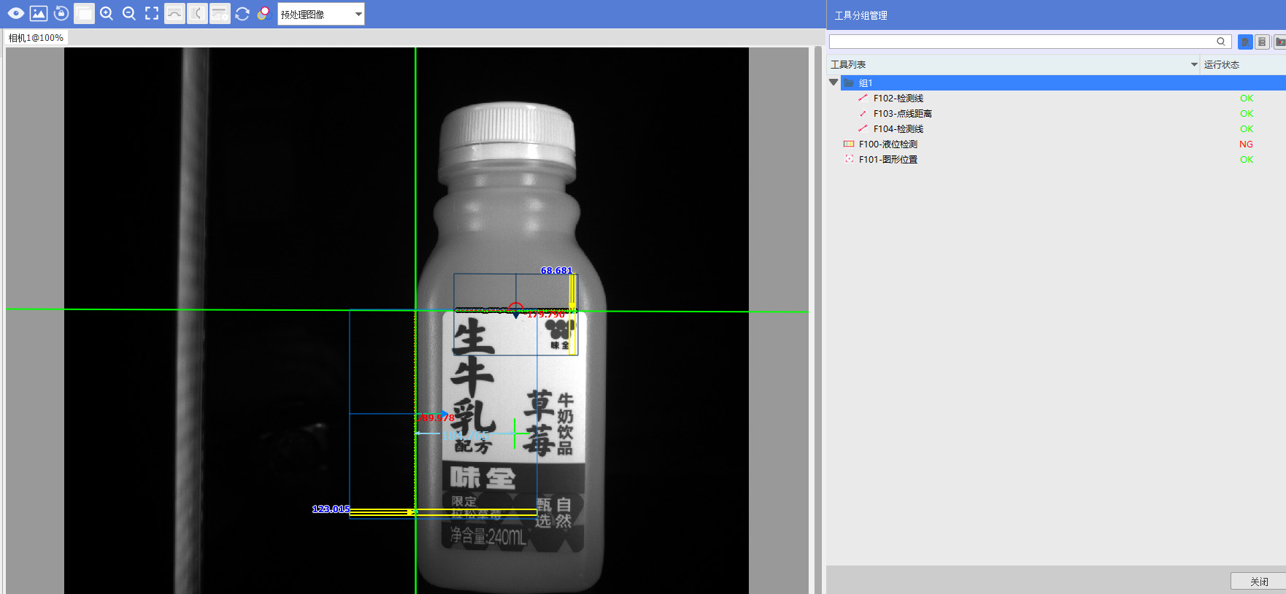
Task: Click the 123.015 measurement label
Action: (x=331, y=509)
